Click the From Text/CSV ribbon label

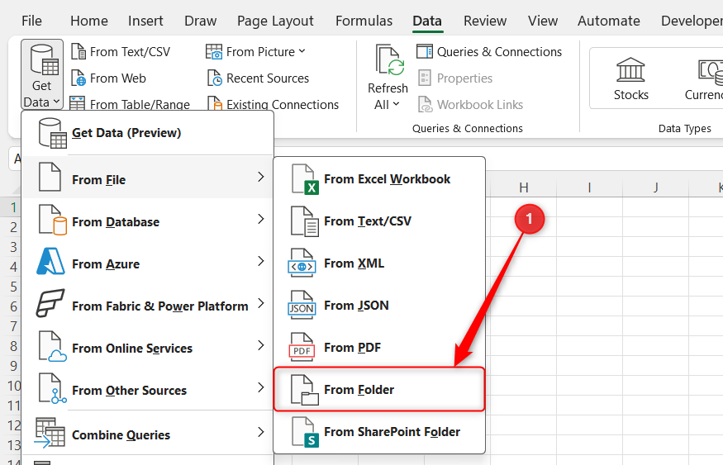[x=130, y=51]
